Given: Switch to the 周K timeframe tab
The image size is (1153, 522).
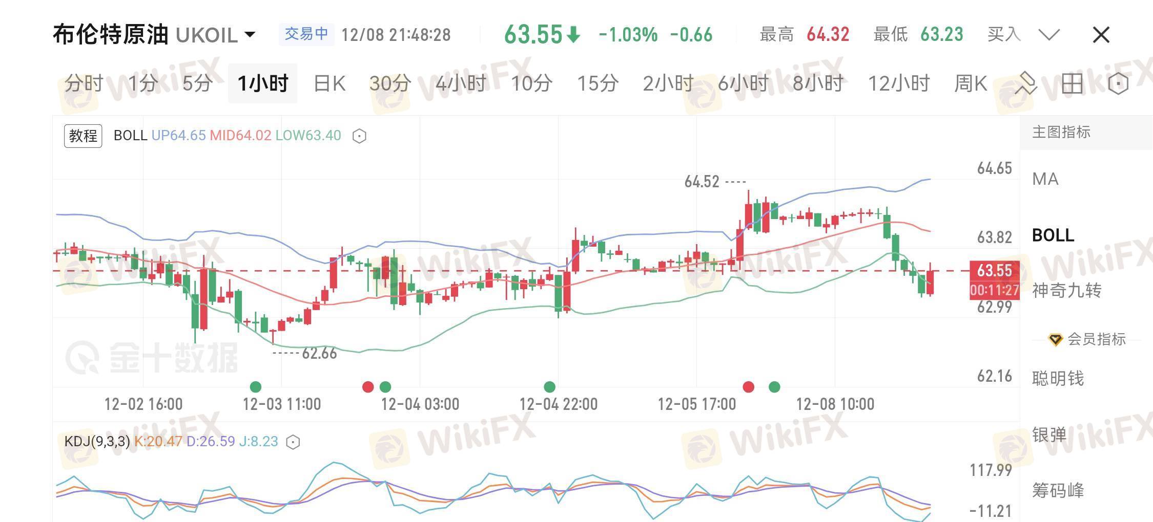Looking at the screenshot, I should [x=971, y=83].
